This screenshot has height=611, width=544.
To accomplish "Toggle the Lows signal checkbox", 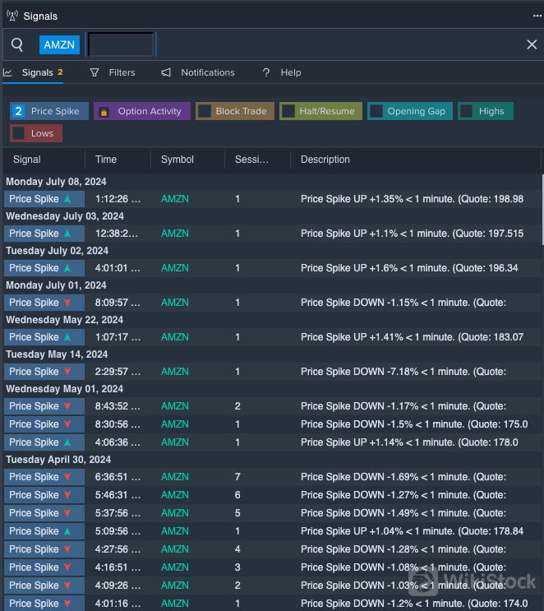I will tap(19, 133).
